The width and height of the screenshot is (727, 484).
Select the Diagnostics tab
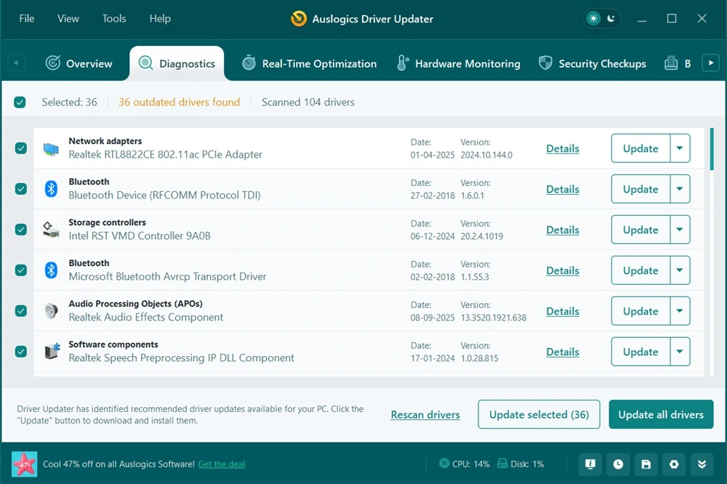pos(177,63)
